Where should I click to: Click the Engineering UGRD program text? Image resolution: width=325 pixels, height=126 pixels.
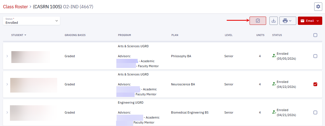coord(130,103)
